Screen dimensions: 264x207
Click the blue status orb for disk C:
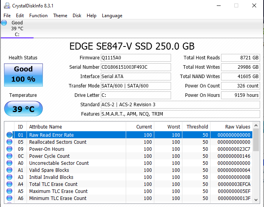(4, 23)
